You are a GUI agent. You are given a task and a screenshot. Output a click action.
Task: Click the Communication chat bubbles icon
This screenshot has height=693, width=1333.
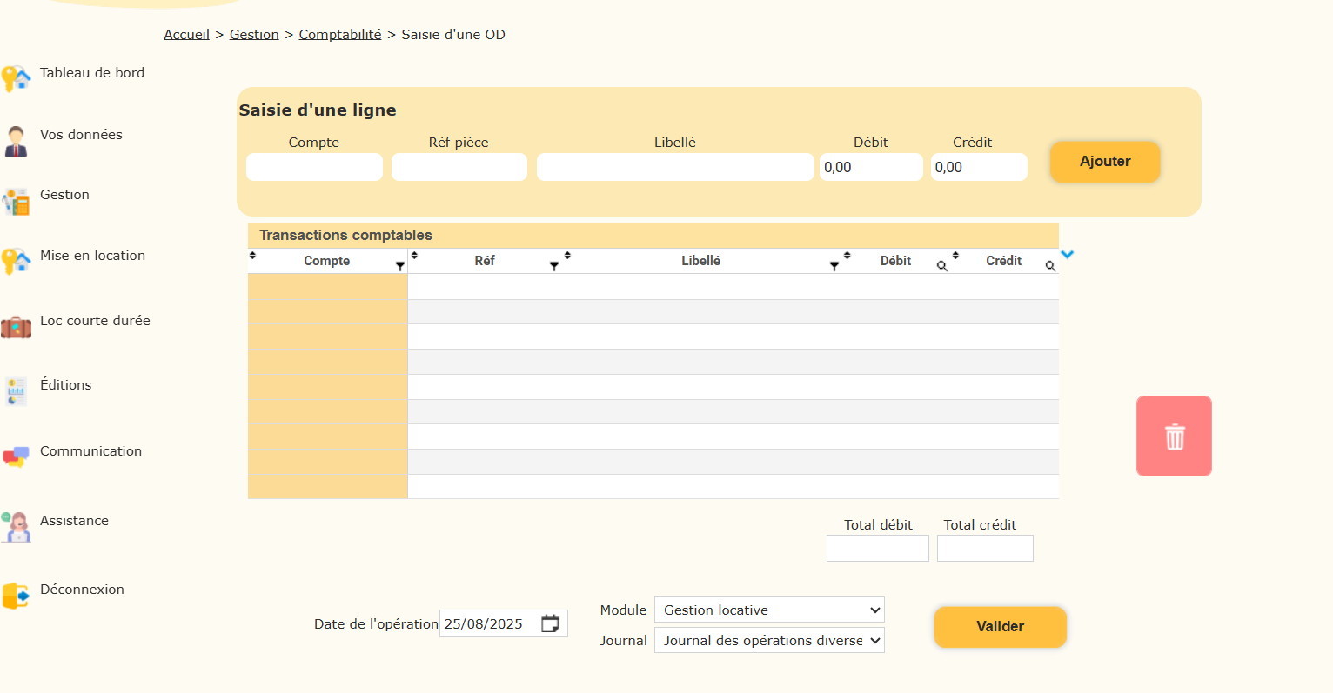(x=16, y=456)
